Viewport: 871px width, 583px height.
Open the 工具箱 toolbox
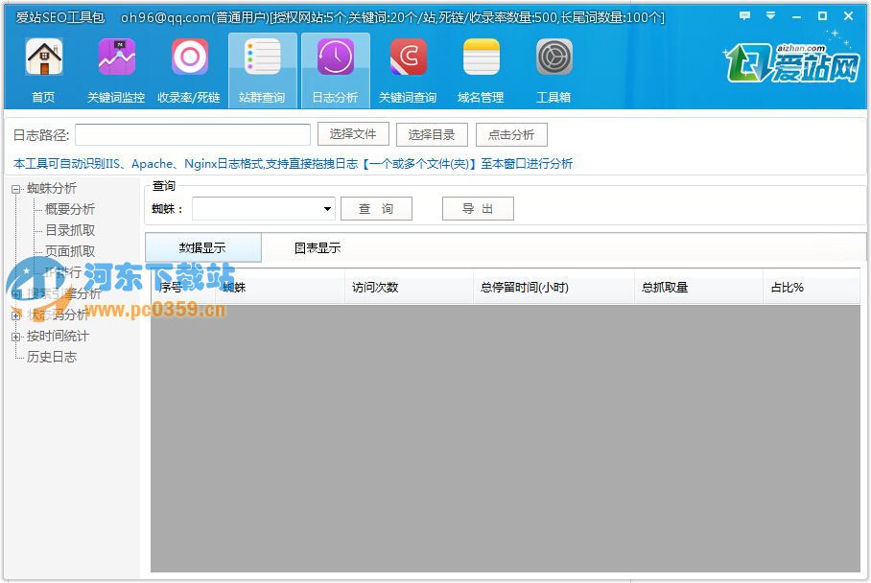(553, 69)
